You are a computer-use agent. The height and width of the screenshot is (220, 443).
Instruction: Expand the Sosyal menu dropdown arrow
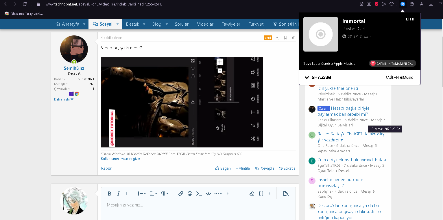[x=118, y=24]
